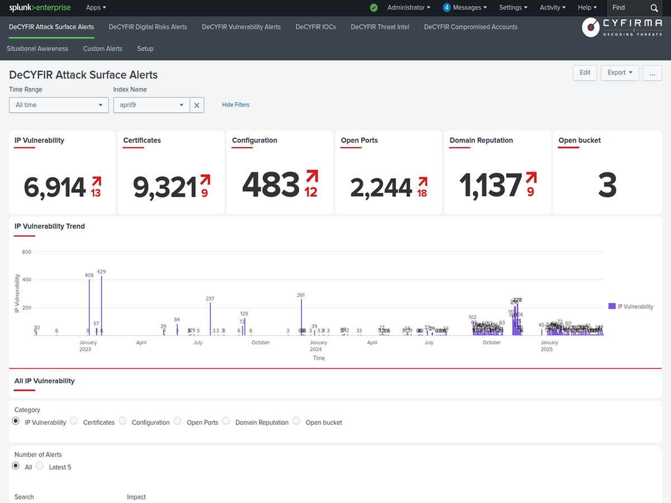Screen dimensions: 671x503
Task: Click the IP Vulnerability red trend arrow
Action: click(x=97, y=181)
